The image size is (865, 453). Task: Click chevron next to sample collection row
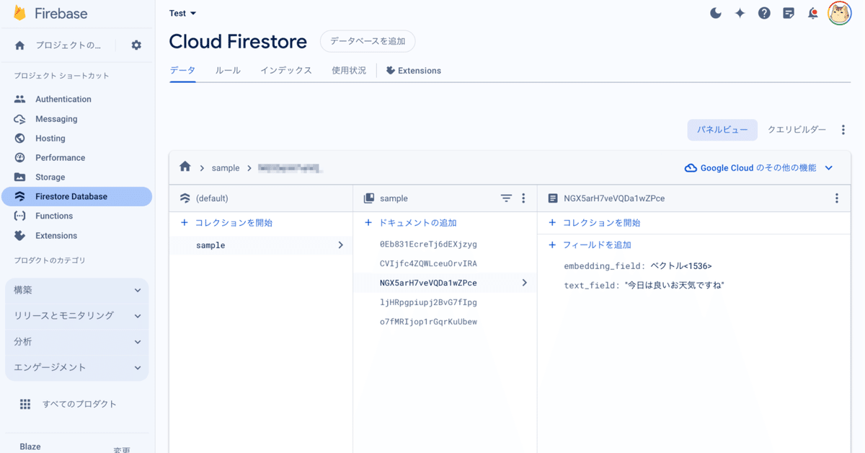pyautogui.click(x=341, y=245)
